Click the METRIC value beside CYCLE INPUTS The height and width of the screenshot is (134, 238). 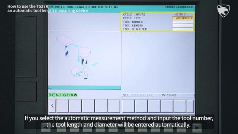180,15
